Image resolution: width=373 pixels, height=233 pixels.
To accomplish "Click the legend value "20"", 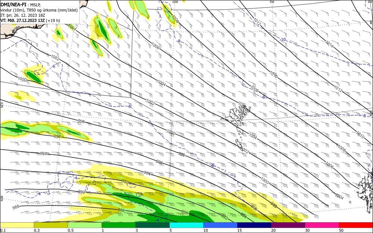I will [x=273, y=230].
